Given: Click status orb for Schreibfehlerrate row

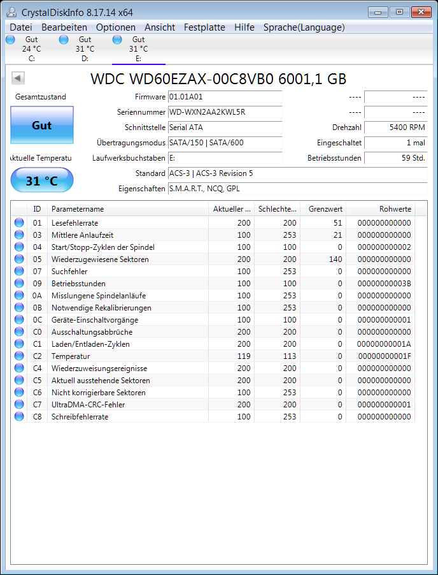Looking at the screenshot, I should [19, 416].
